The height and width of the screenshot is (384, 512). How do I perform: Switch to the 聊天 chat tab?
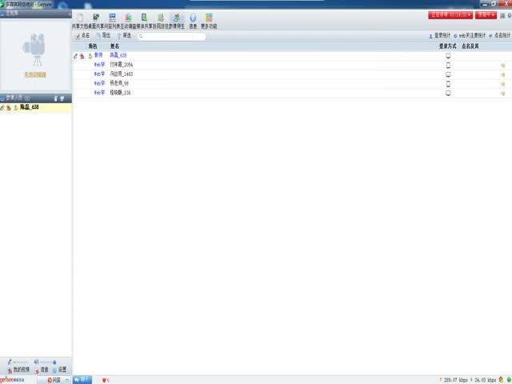tap(82, 379)
